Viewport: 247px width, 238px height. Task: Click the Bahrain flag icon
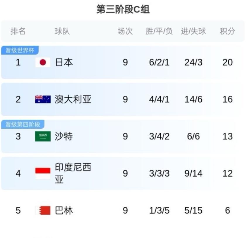pos(43,211)
